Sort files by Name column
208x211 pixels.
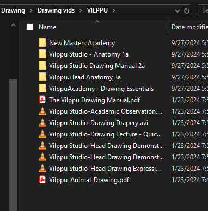coord(47,27)
